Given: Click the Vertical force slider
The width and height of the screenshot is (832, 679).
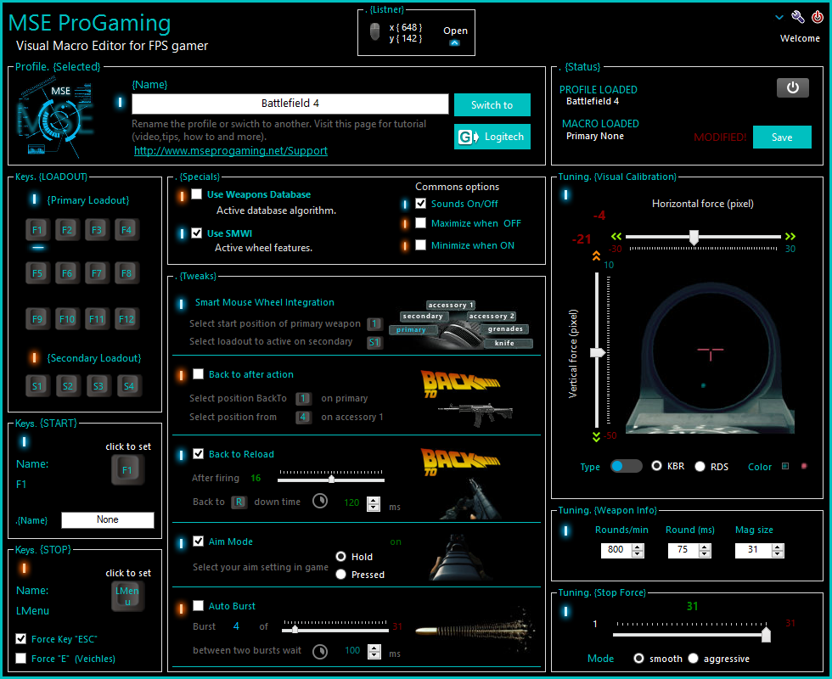Looking at the screenshot, I should 598,350.
